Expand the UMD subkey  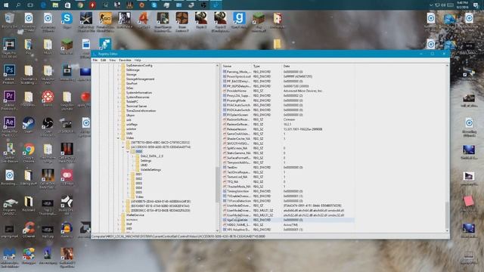133,165
